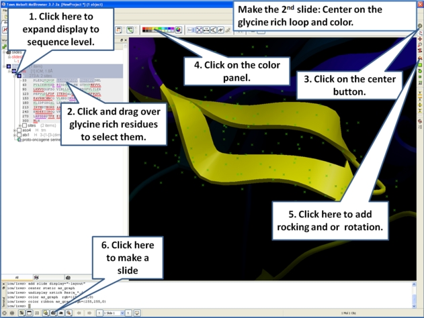424x318 pixels.
Task: Collapse the slides tree node
Action: pyautogui.click(x=4, y=52)
